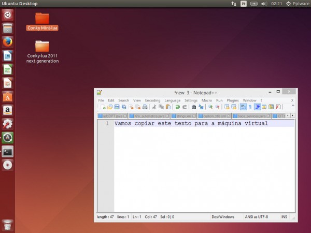Click 'Dos\Windows' in the status bar

[x=223, y=217]
